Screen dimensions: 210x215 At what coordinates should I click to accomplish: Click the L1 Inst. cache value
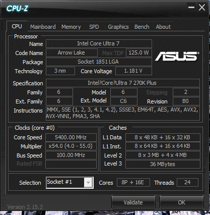(x=163, y=146)
